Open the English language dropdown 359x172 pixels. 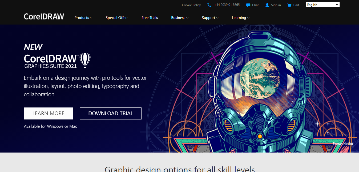(x=323, y=5)
